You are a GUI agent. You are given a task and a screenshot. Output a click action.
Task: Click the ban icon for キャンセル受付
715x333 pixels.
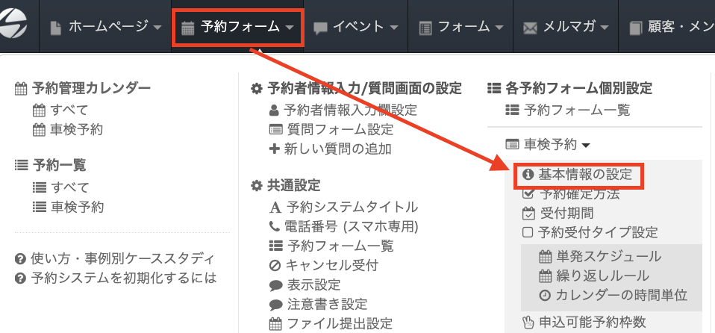275,265
